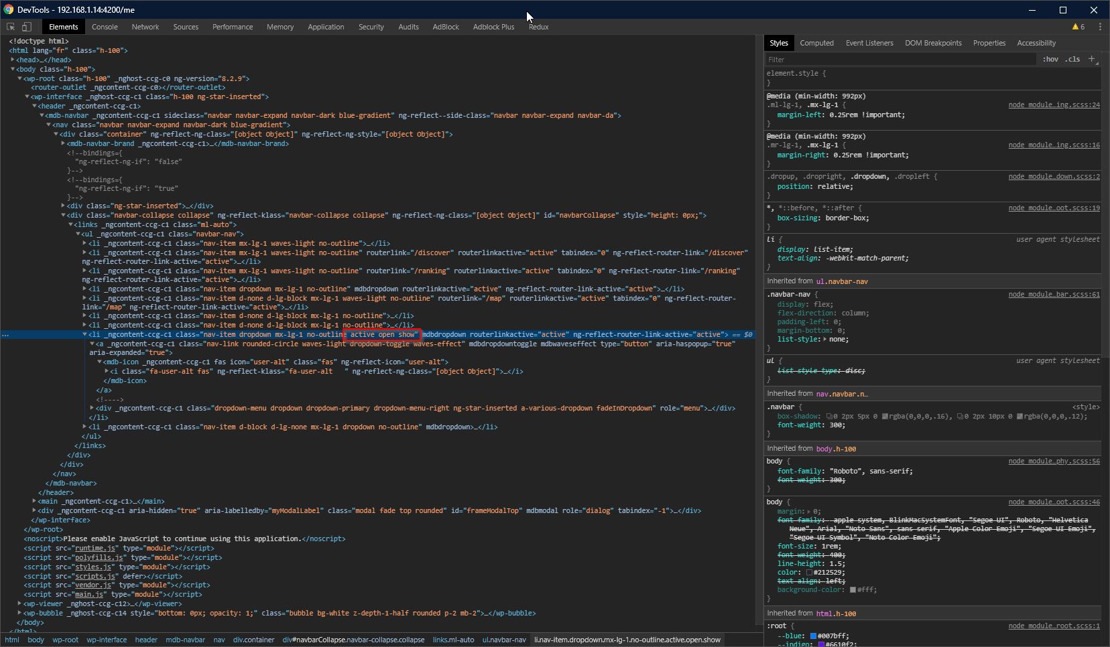
Task: Open source link ending phy.scss:56
Action: coord(1054,461)
